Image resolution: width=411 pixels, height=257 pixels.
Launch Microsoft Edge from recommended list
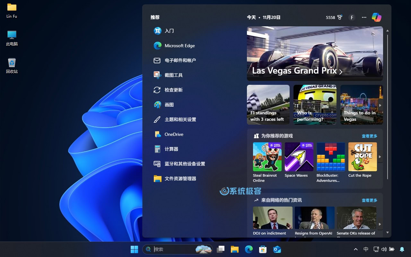coord(179,46)
